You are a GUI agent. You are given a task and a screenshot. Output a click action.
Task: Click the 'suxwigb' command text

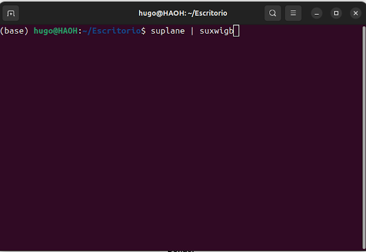point(216,31)
